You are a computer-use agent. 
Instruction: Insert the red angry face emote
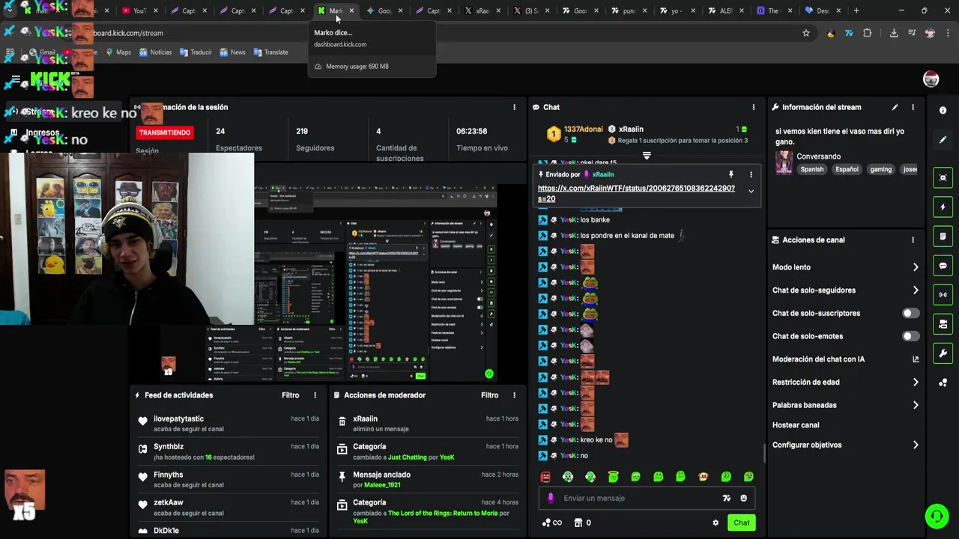545,477
